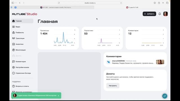Image resolution: width=180 pixels, height=101 pixels.
Task: Open the Плейлисты sidebar section
Action: click(22, 33)
